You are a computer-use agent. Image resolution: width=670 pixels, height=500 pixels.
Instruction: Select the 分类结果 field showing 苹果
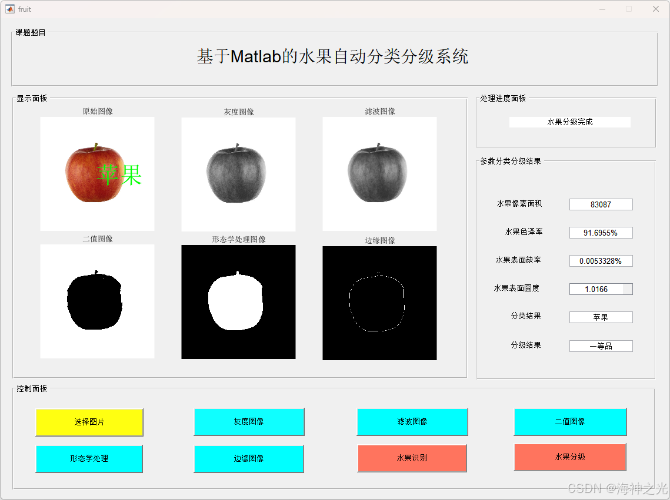point(601,317)
